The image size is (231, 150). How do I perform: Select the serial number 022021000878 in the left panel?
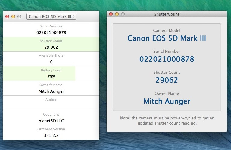coord(51,32)
